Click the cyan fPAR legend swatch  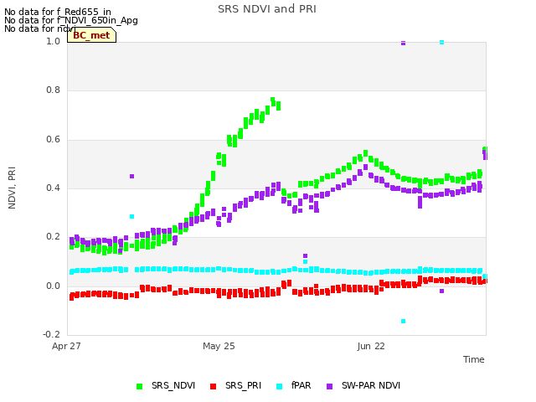point(279,386)
